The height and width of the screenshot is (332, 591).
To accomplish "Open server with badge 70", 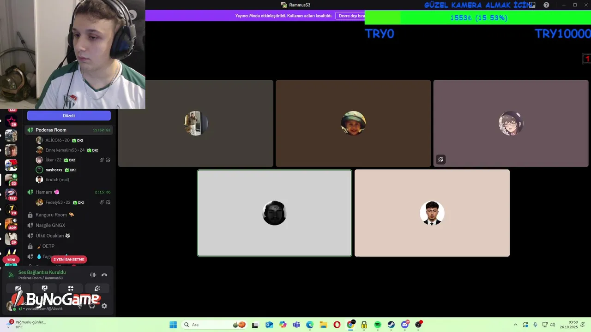I will (x=11, y=210).
